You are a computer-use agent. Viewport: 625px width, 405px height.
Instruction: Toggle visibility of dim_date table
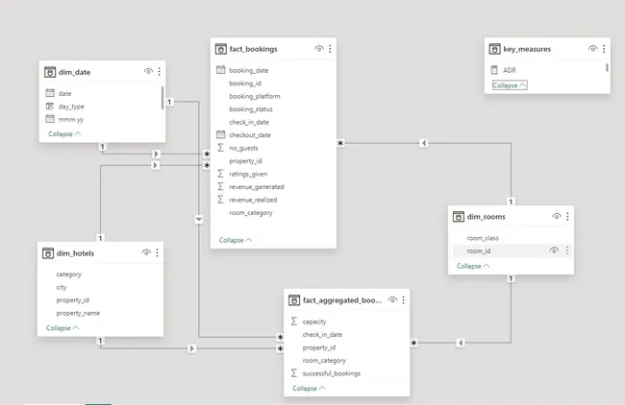tap(148, 72)
